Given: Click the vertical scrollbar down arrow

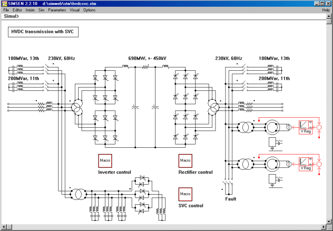Looking at the screenshot, I should [x=330, y=220].
